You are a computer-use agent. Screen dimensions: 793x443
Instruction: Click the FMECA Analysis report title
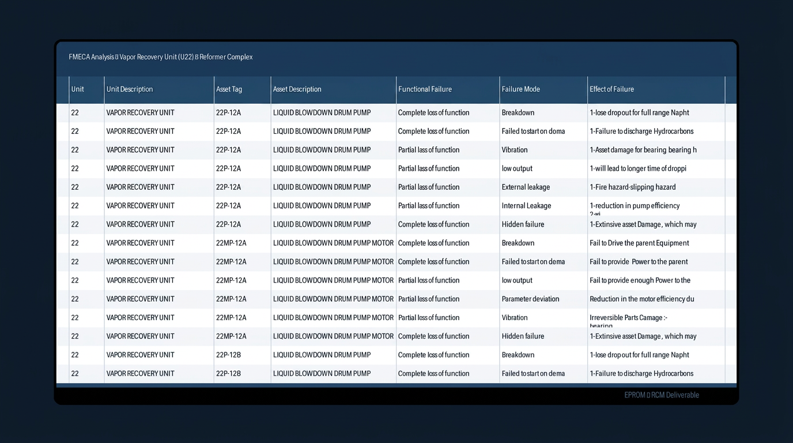tap(160, 57)
